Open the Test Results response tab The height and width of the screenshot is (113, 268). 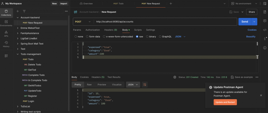click(114, 77)
